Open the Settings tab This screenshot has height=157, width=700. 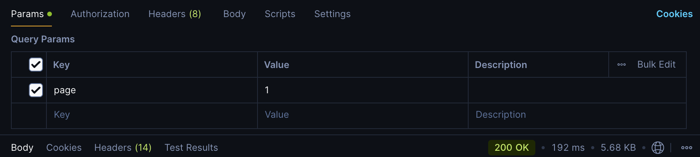click(332, 14)
